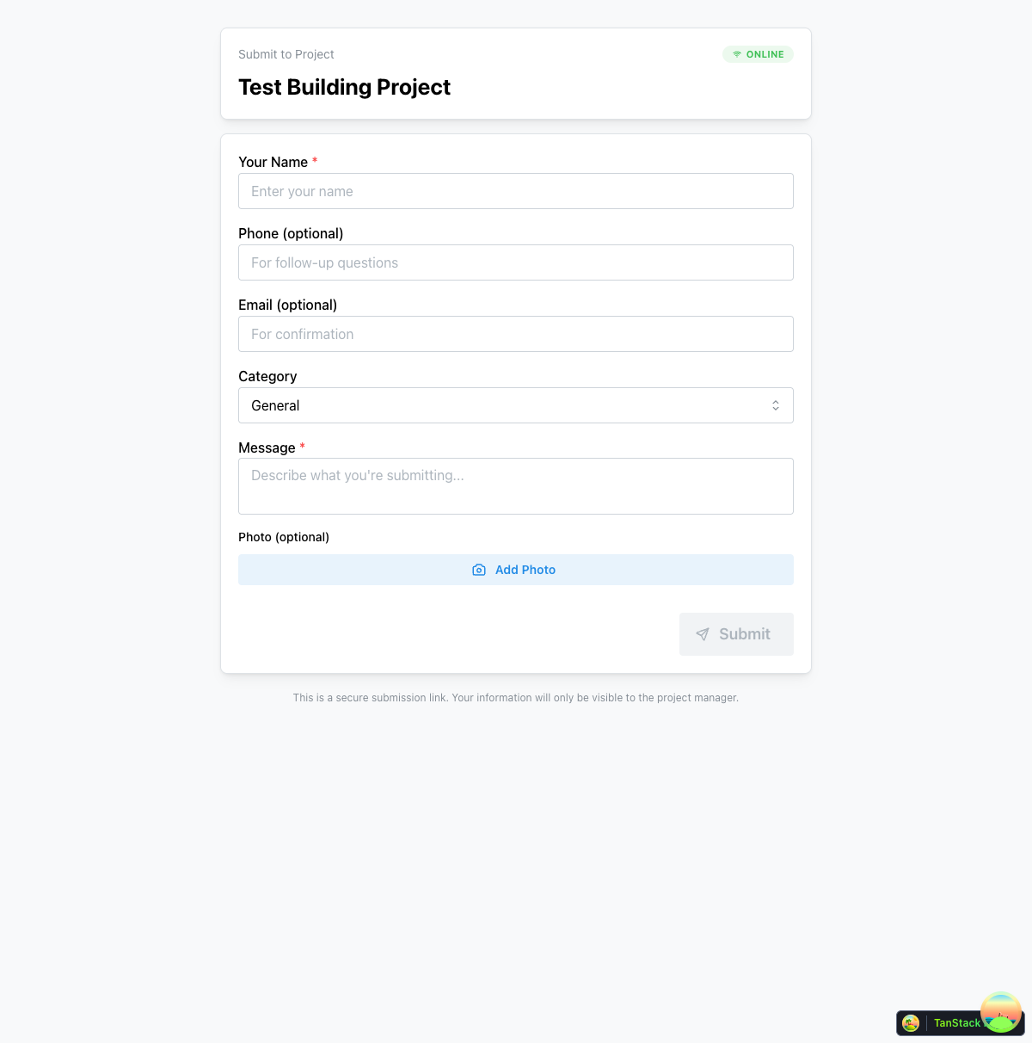The image size is (1032, 1043).
Task: Click the camera icon inside Add Photo
Action: point(479,570)
